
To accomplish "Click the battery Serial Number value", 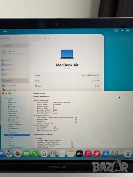I will click(x=61, y=103).
